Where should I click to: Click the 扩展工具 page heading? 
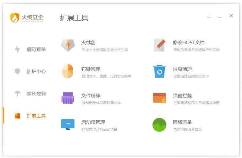click(x=74, y=18)
